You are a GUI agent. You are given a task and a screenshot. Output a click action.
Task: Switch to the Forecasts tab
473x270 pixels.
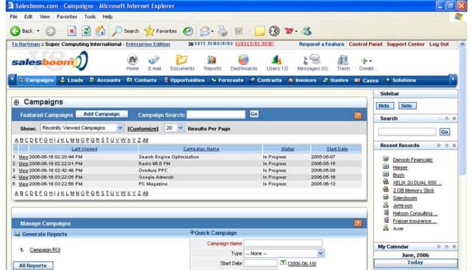tap(227, 80)
